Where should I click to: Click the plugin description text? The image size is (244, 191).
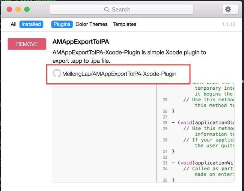[129, 57]
